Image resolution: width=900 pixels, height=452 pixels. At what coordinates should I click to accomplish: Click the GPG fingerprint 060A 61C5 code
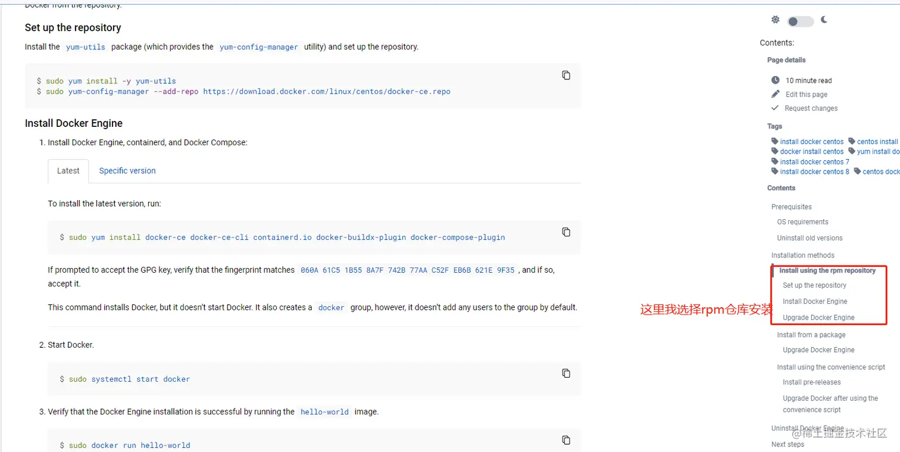408,270
